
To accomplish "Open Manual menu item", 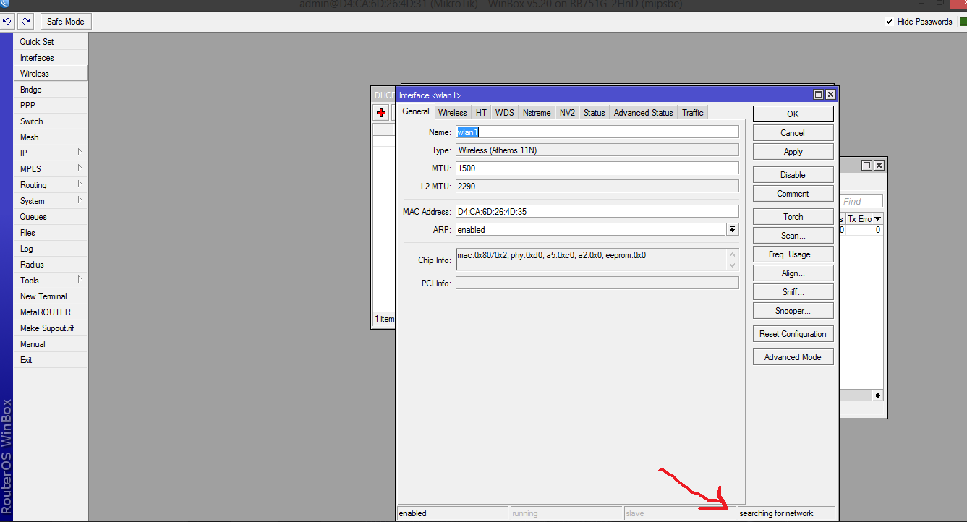I will [51, 344].
